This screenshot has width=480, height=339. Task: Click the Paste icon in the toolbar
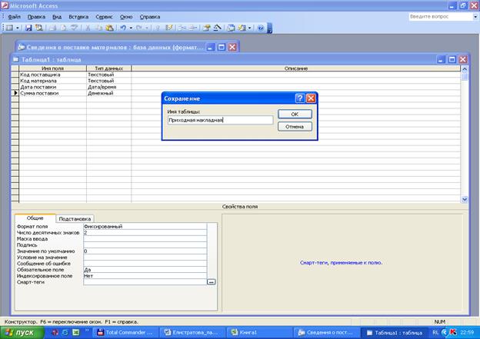(x=109, y=28)
